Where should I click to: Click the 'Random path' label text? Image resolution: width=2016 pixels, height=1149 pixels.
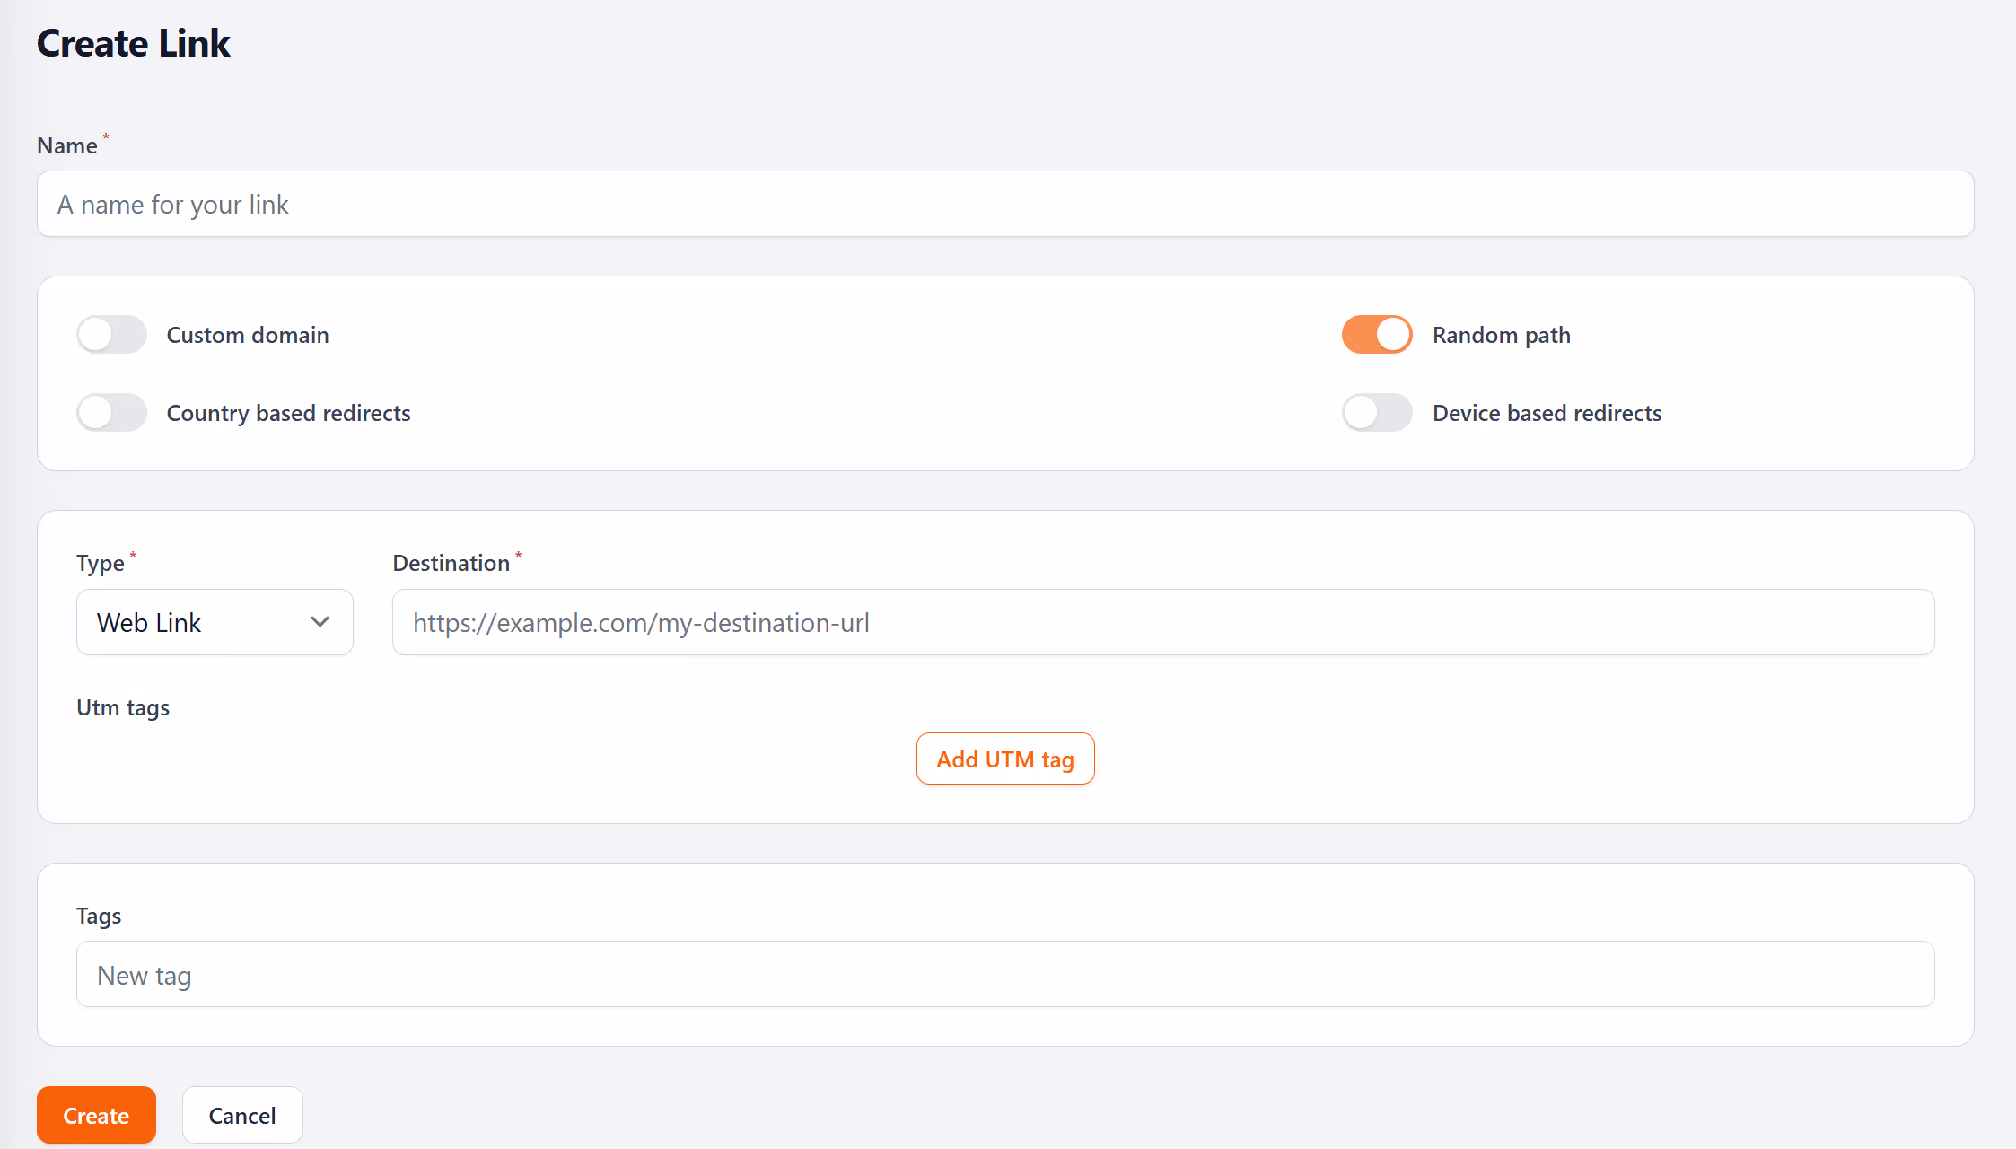(x=1501, y=334)
